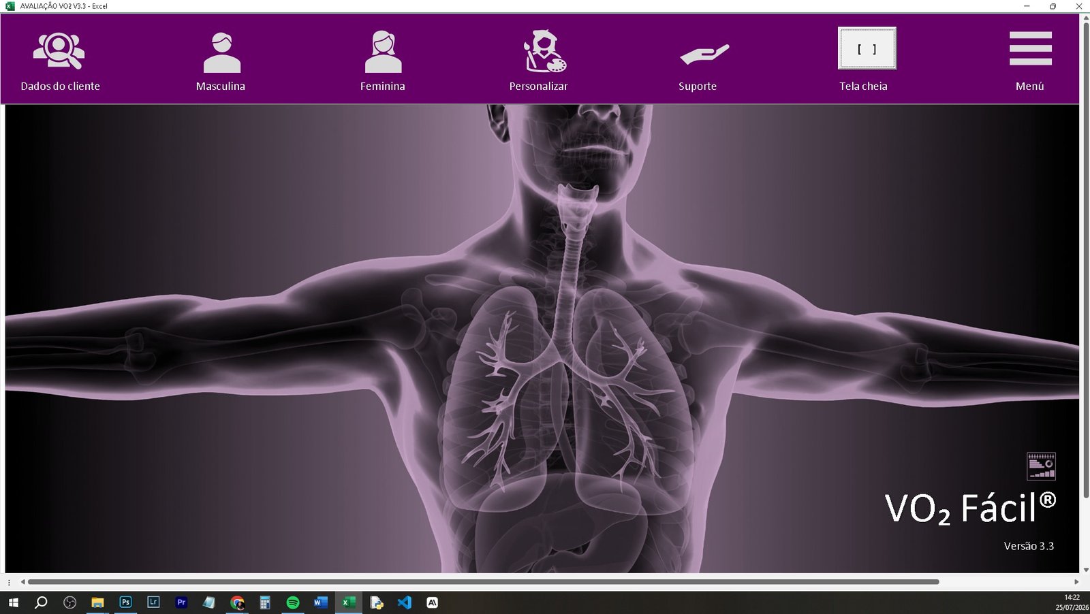
Task: Select the Feminina avatar icon
Action: 383,52
